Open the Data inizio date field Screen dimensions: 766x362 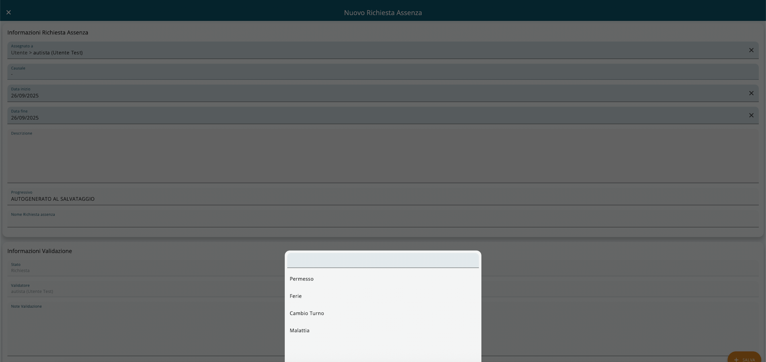point(359,94)
